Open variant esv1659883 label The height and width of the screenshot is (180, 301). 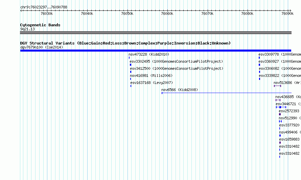[x=289, y=139]
